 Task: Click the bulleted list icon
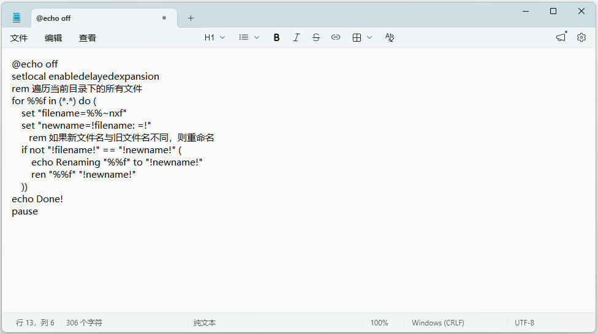click(x=244, y=37)
